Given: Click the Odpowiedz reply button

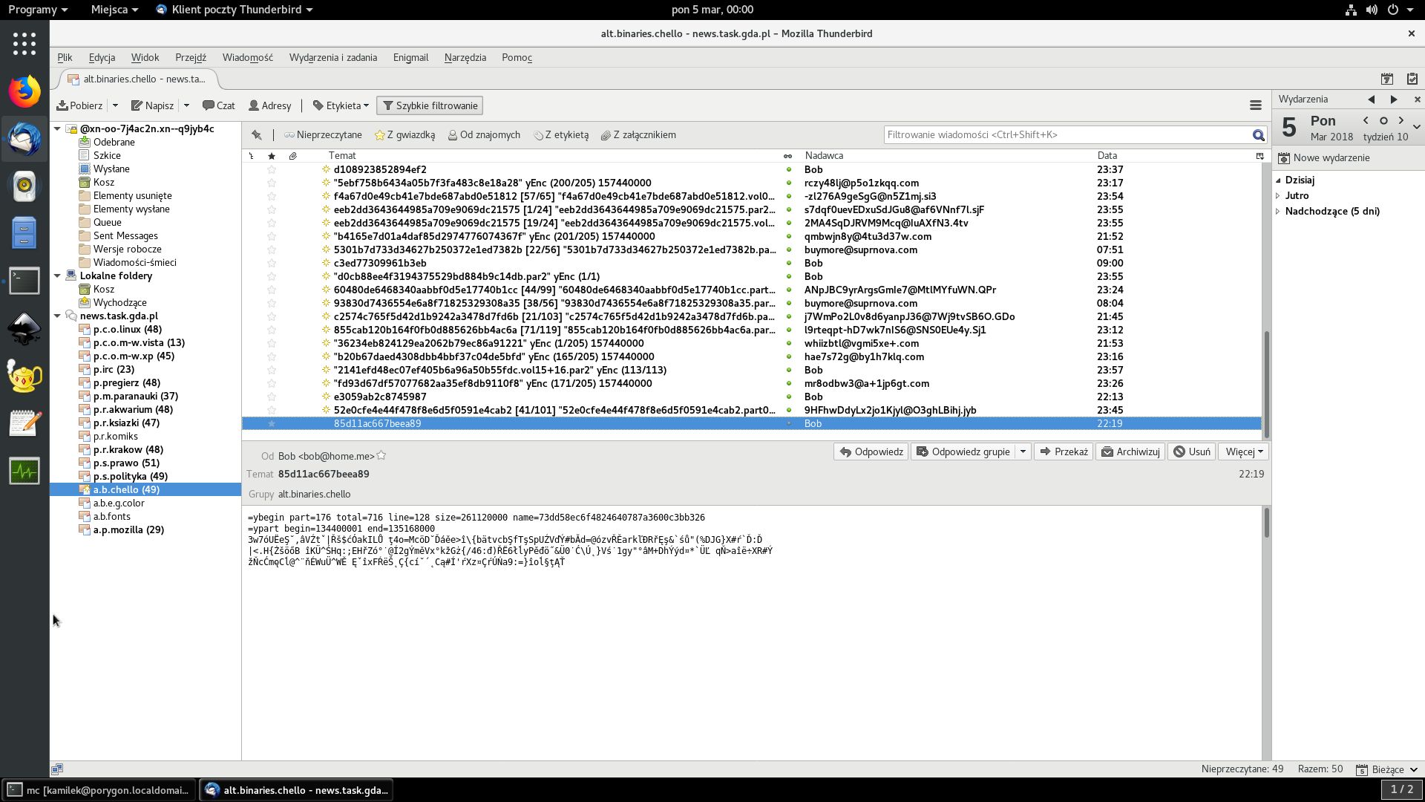Looking at the screenshot, I should [871, 451].
